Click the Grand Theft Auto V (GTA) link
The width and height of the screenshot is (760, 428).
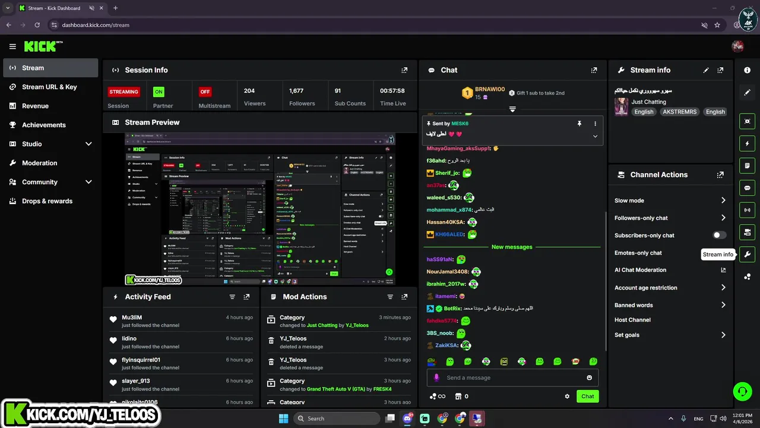336,389
